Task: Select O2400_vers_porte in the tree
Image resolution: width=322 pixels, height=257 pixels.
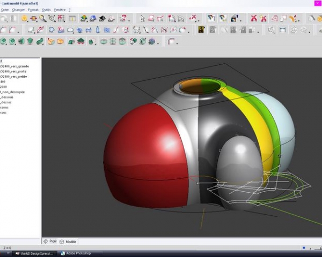Action: (x=13, y=71)
